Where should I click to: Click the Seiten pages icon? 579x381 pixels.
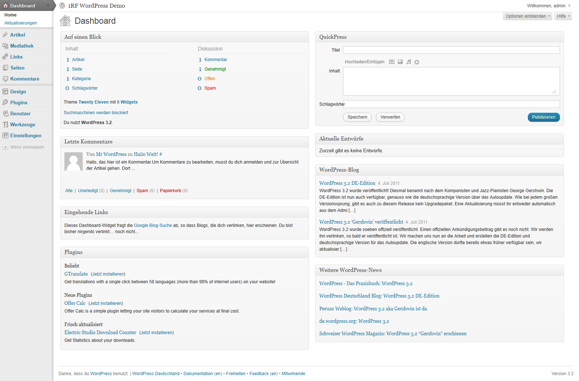[x=5, y=68]
